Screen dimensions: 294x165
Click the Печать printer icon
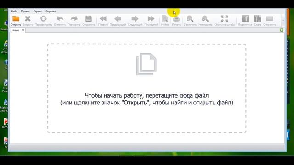[x=176, y=19]
